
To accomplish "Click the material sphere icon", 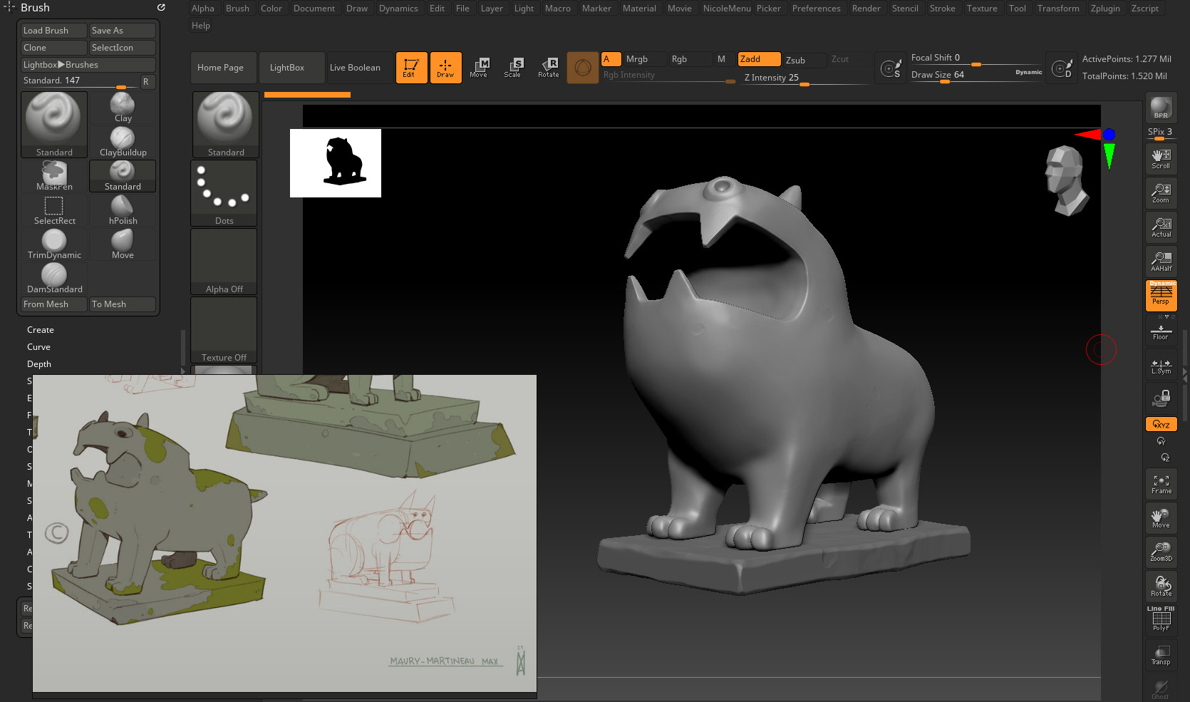I will point(582,68).
